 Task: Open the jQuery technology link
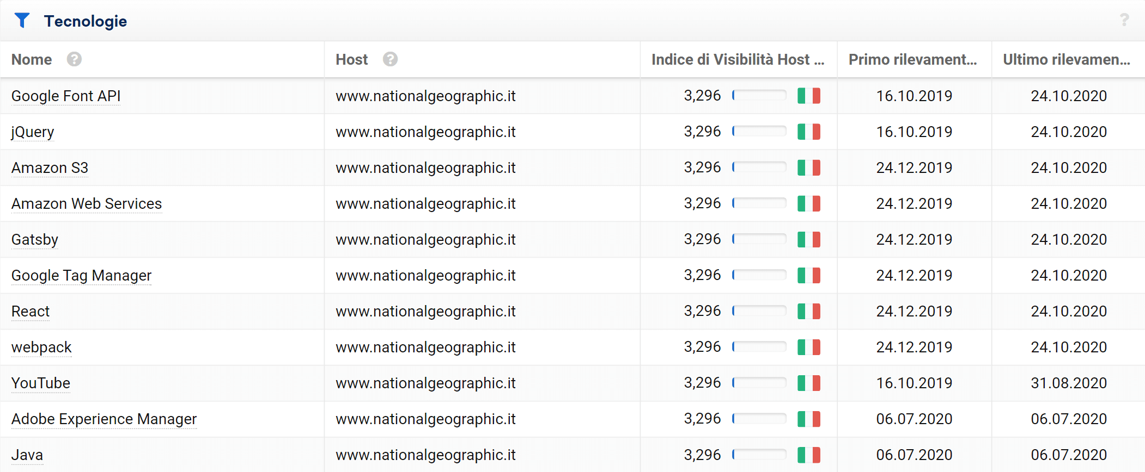click(x=33, y=132)
